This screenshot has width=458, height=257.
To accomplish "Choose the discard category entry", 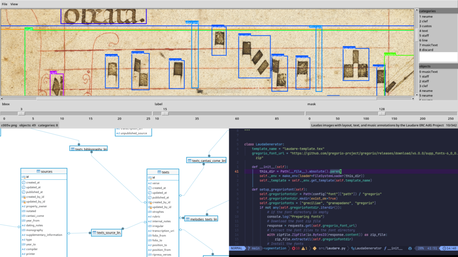I will [x=426, y=50].
